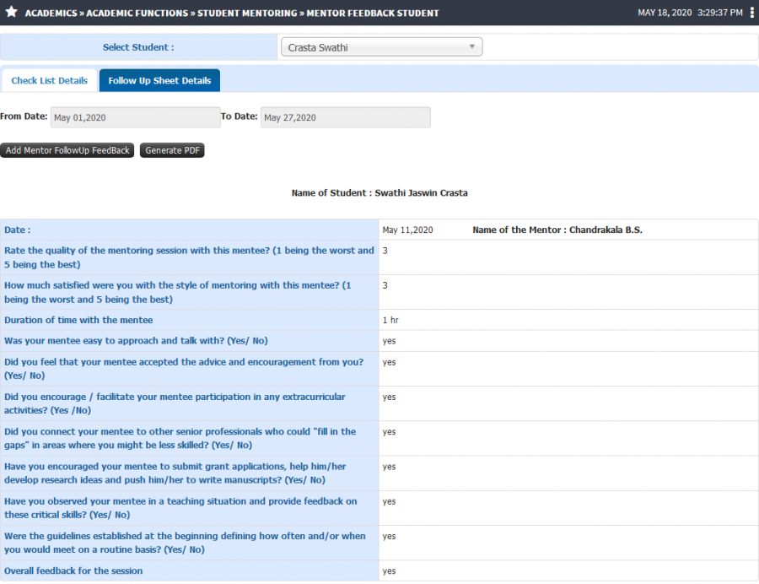Click Name of the Mentor Chandrakala B.S. text

[x=557, y=230]
